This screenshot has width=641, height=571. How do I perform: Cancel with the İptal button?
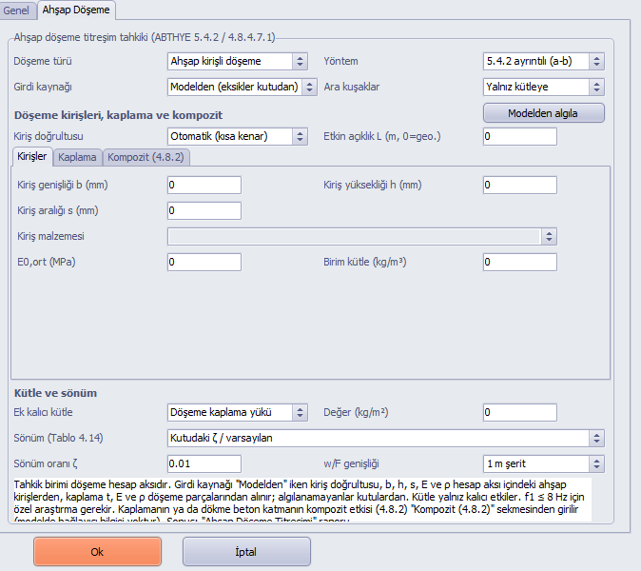246,552
